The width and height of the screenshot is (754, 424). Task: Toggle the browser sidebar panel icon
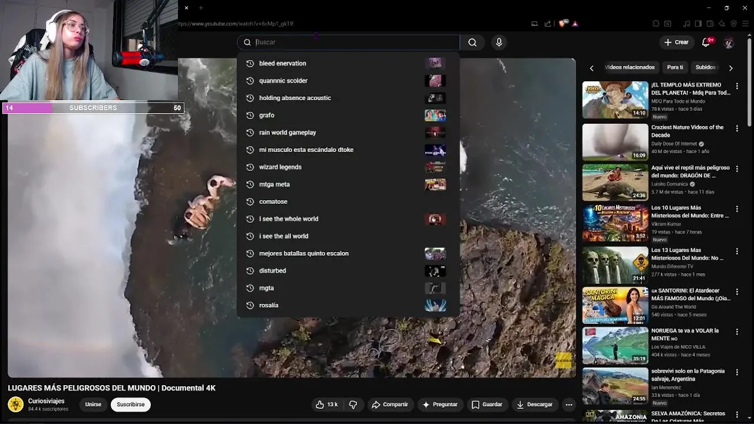point(698,24)
